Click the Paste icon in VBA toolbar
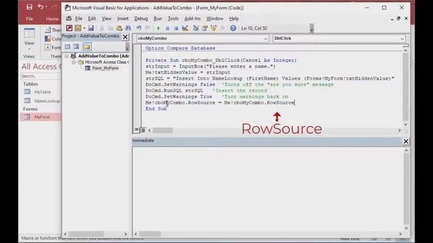The height and width of the screenshot is (243, 433). click(119, 28)
